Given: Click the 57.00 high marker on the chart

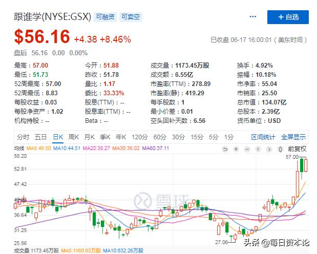Looking at the screenshot, I should click(x=292, y=157).
